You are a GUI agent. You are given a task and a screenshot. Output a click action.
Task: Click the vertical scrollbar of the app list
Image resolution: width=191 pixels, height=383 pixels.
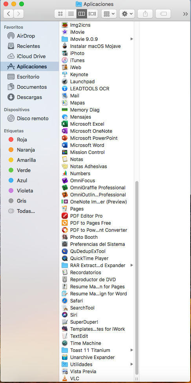[137, 278]
